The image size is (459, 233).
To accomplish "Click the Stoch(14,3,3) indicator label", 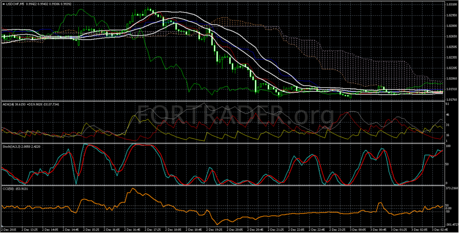I will [x=11, y=147].
